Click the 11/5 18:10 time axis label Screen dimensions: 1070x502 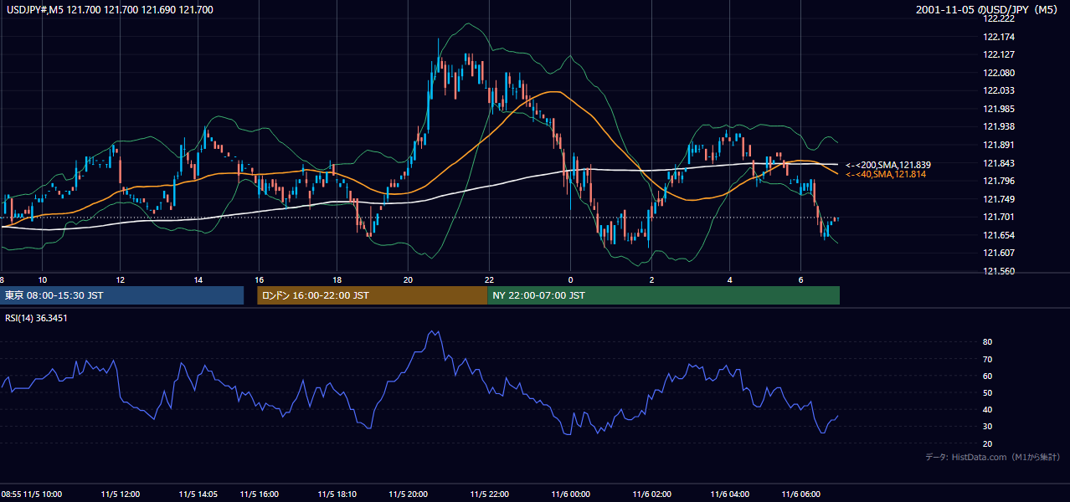[x=337, y=494]
